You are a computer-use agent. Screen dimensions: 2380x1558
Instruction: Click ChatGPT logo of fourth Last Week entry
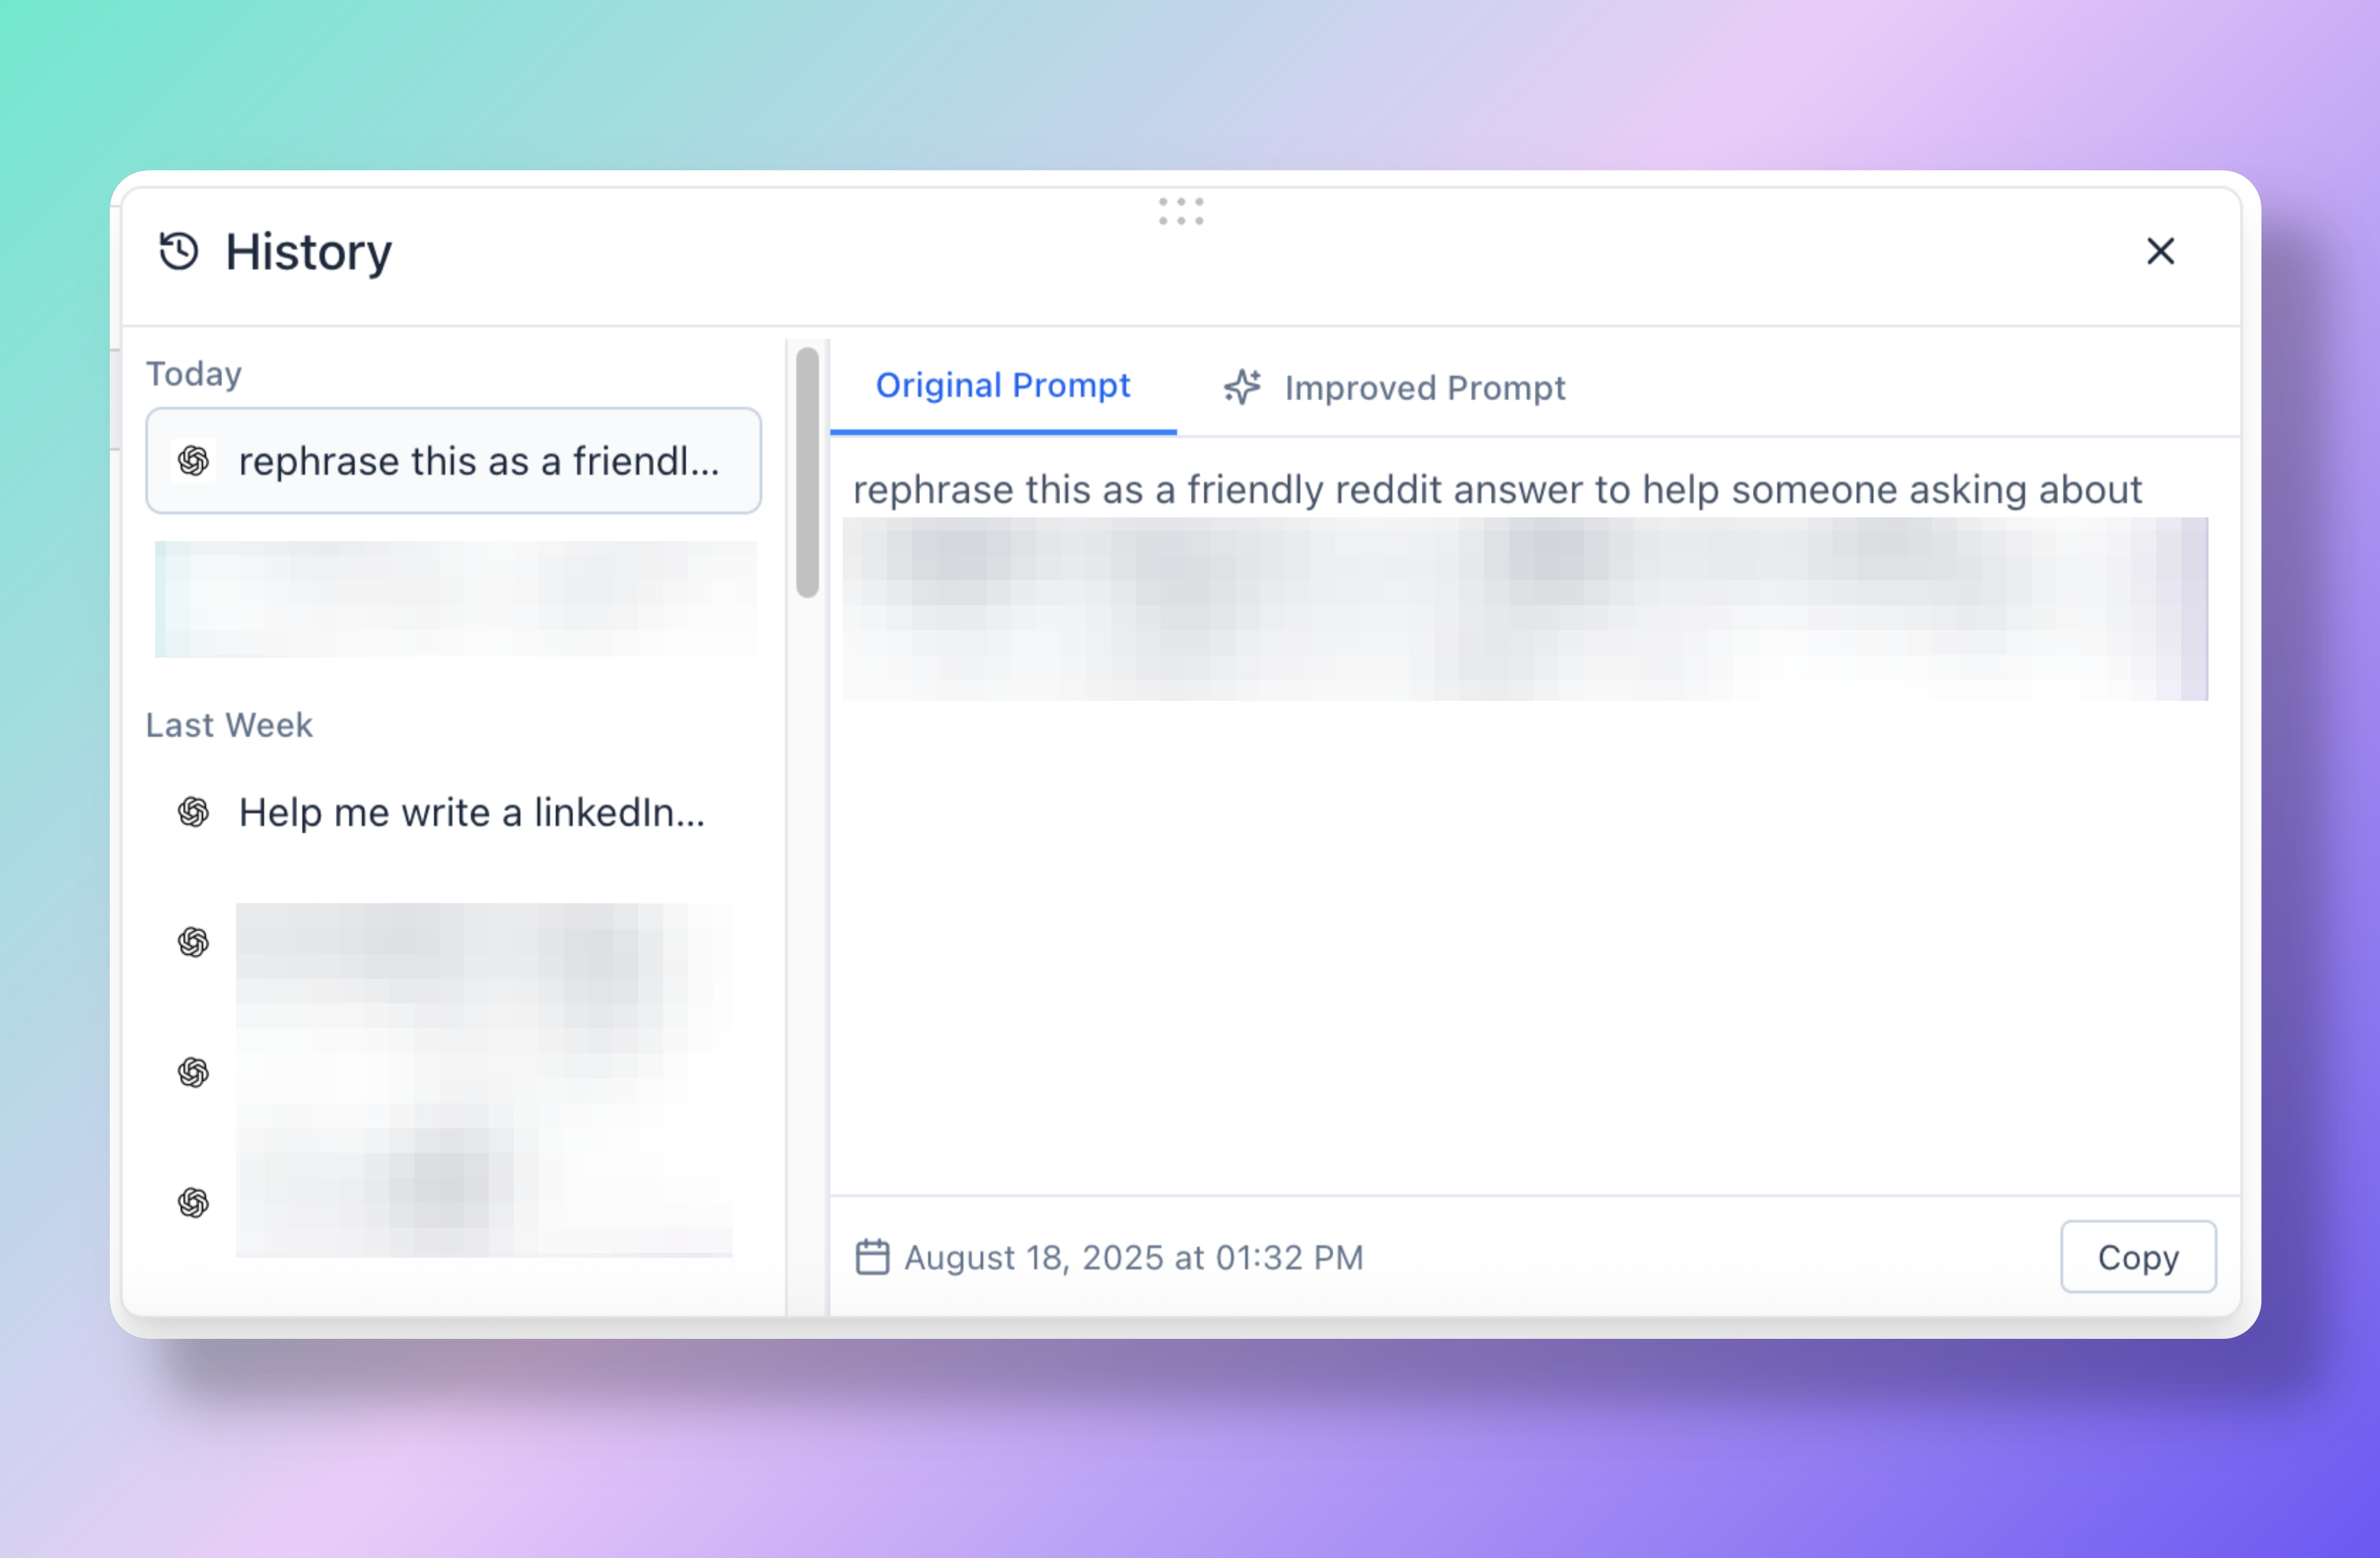(x=193, y=1202)
